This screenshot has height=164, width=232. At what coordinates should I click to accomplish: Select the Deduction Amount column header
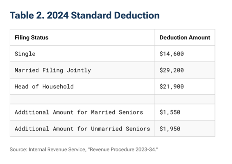pyautogui.click(x=185, y=37)
